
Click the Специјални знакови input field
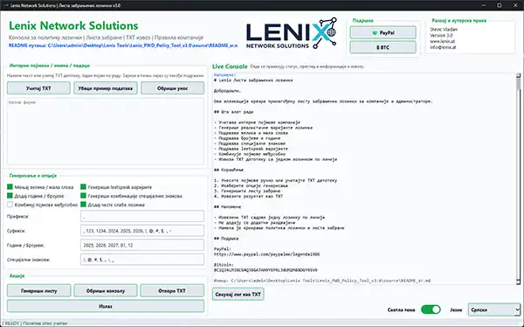coord(142,260)
